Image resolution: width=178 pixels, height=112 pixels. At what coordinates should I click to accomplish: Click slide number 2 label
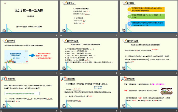(116, 35)
